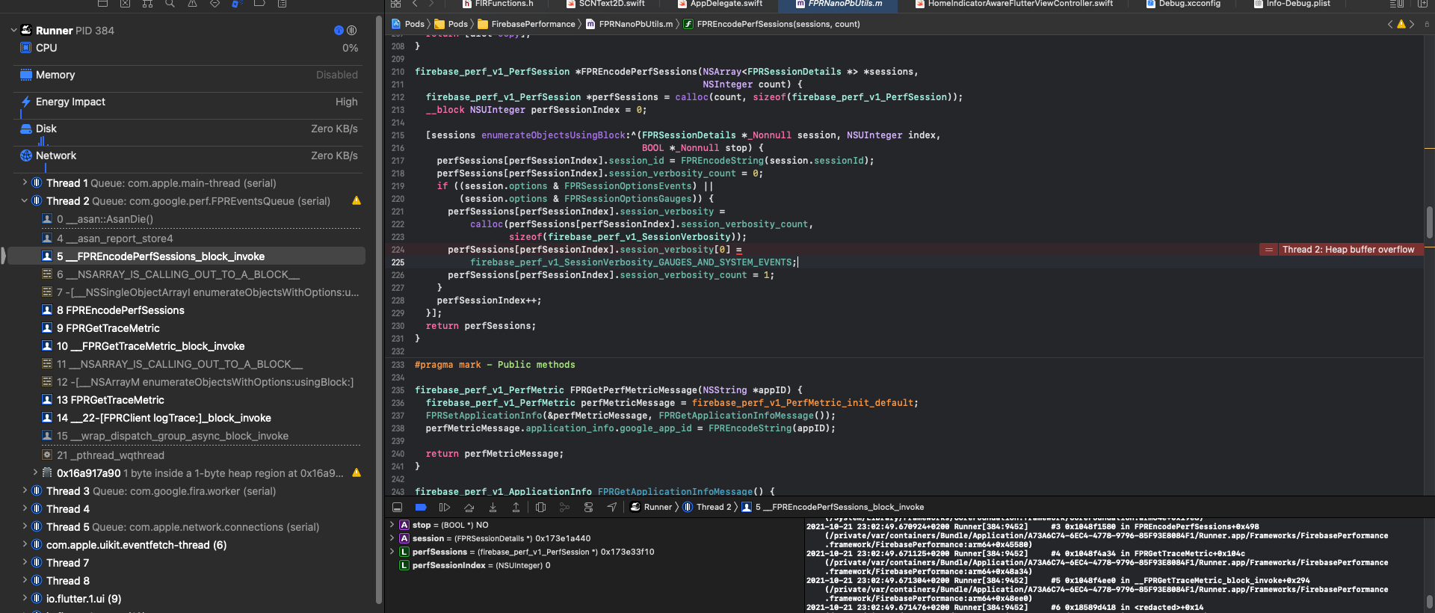1435x613 pixels.
Task: Expand Thread 5 network.connections
Action: [x=25, y=526]
